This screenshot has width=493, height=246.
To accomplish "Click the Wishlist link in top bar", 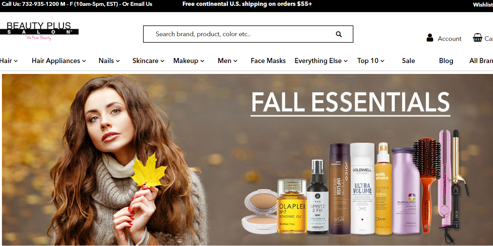I will pyautogui.click(x=483, y=5).
